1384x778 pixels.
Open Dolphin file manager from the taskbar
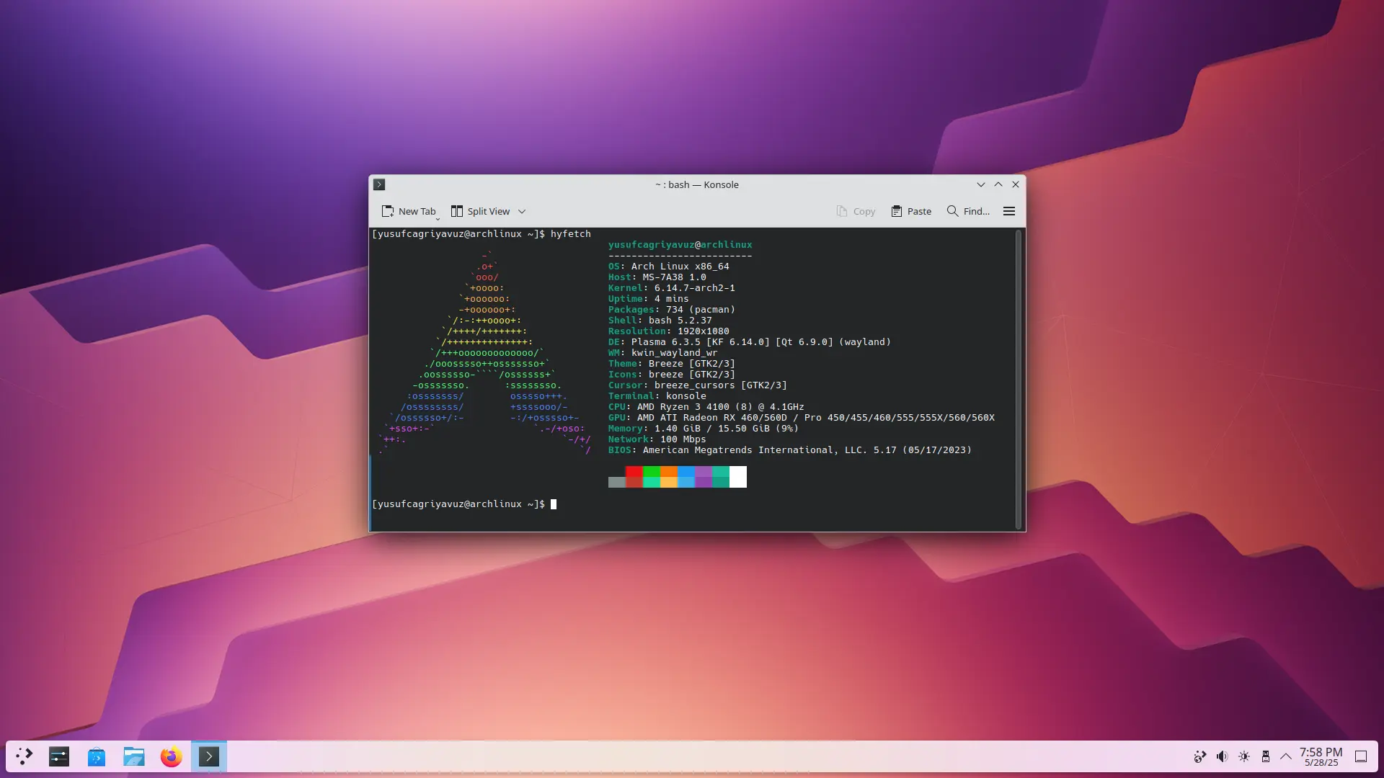(134, 756)
